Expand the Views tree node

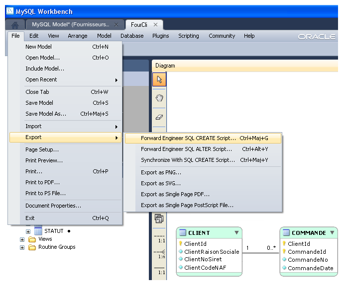pyautogui.click(x=22, y=239)
